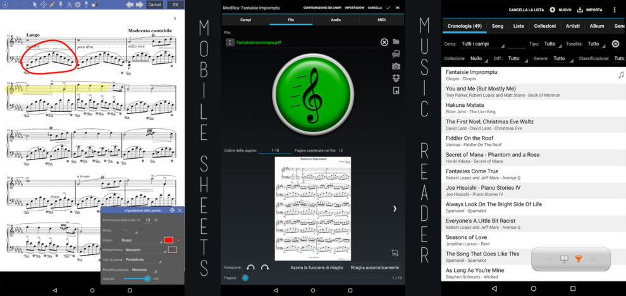The height and width of the screenshot is (296, 626).
Task: Move the pen settings panel via drag handle icon
Action: coord(172,210)
